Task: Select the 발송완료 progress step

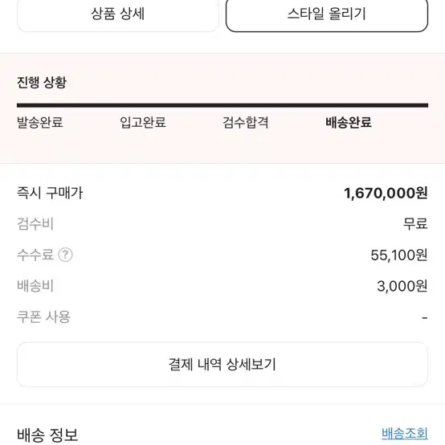Action: 40,122
